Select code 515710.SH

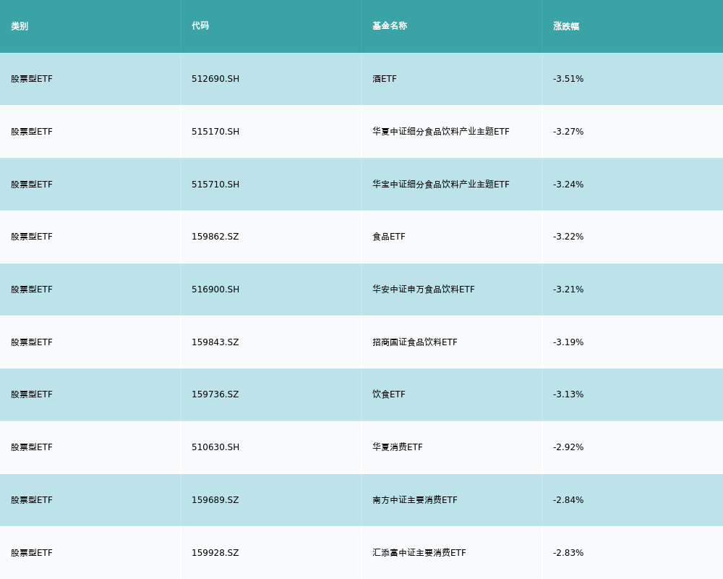coord(215,185)
